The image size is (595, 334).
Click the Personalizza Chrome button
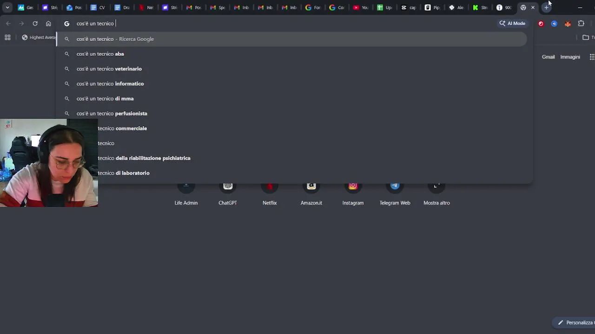tap(575, 322)
